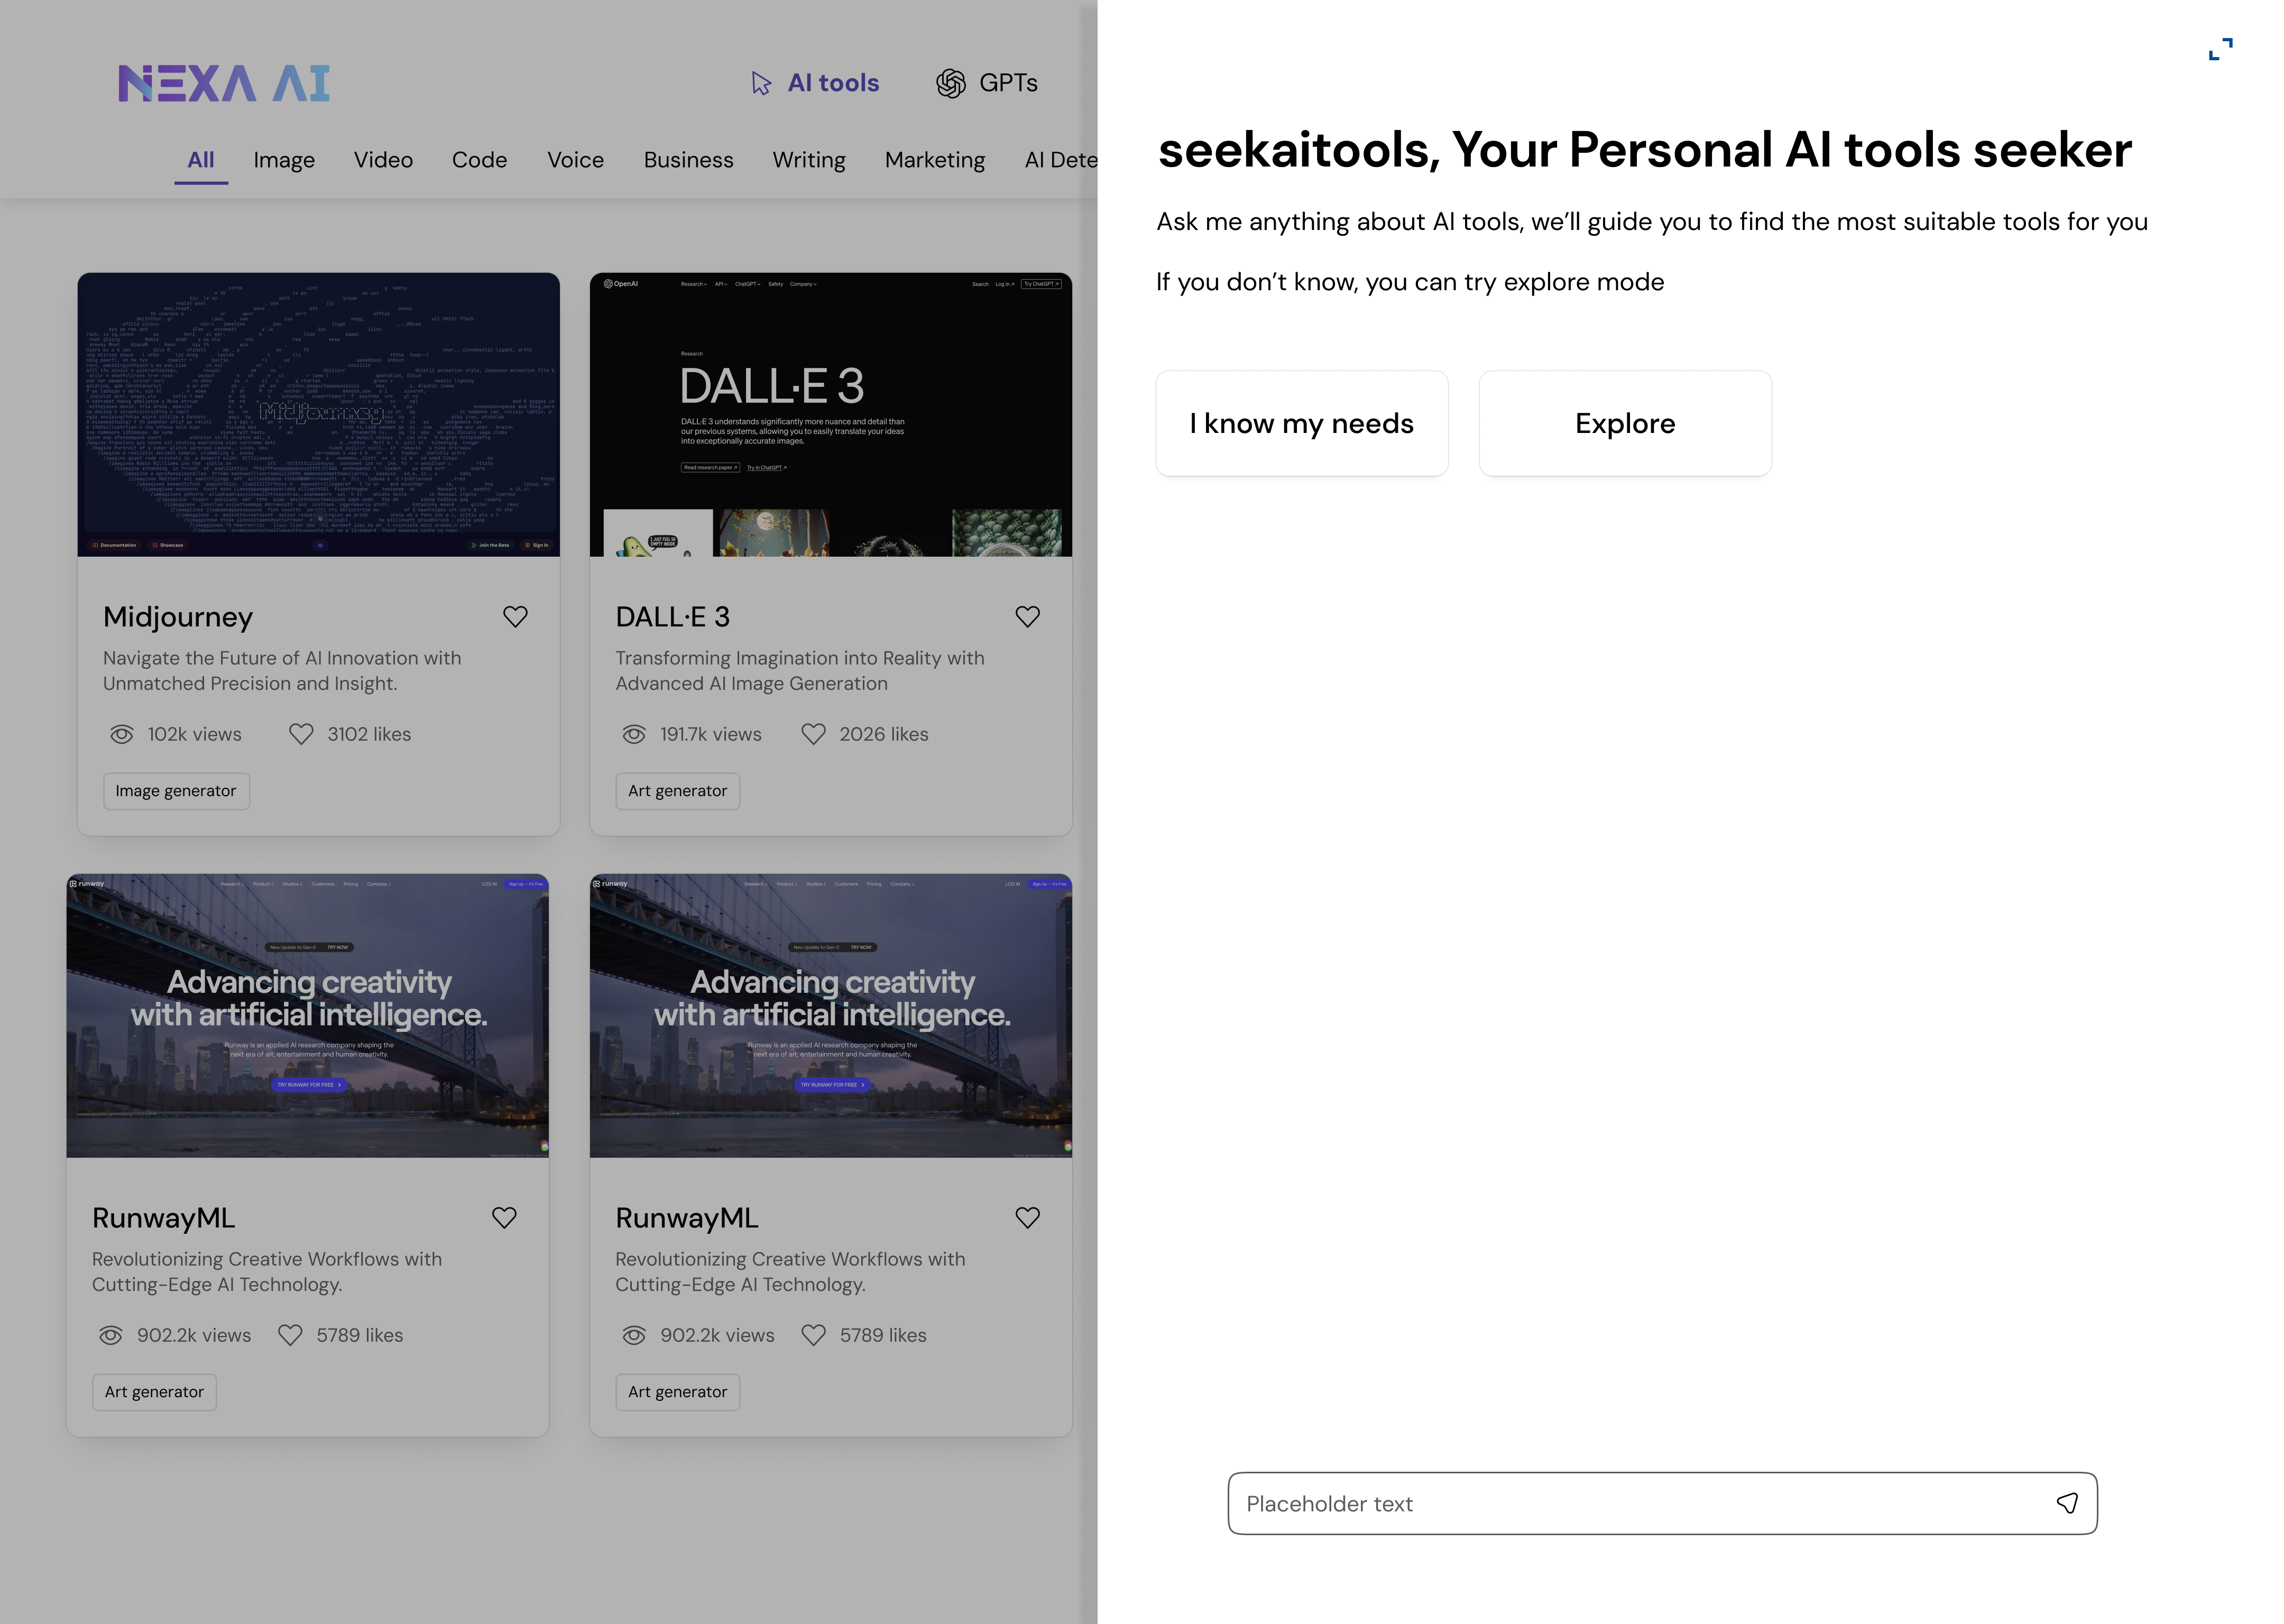The height and width of the screenshot is (1624, 2284).
Task: Favorite Midjourney with the heart icon
Action: [515, 617]
